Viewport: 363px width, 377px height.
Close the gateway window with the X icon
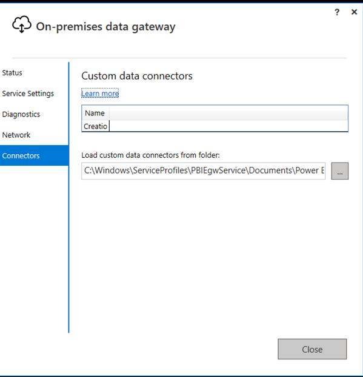point(354,12)
